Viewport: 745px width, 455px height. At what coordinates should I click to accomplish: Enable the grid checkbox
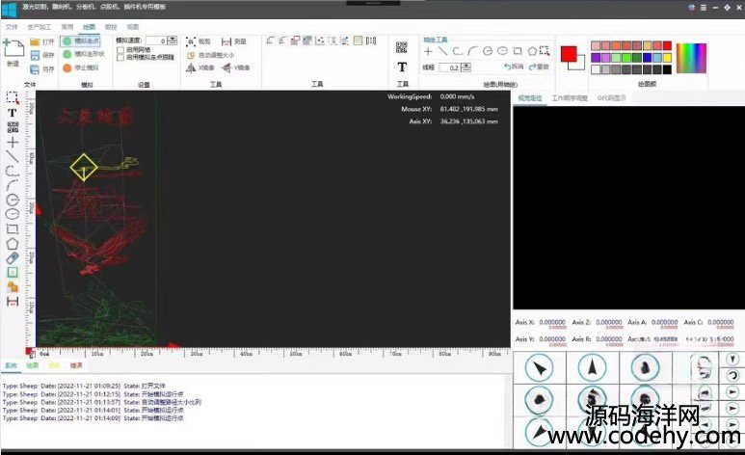coord(120,50)
